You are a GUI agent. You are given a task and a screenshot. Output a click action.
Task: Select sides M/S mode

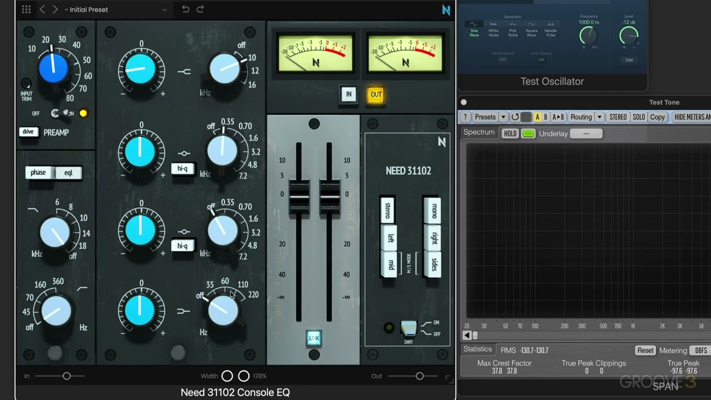pyautogui.click(x=433, y=264)
